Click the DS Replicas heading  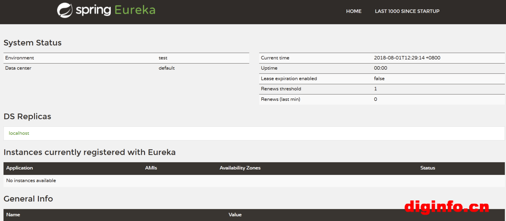(27, 116)
